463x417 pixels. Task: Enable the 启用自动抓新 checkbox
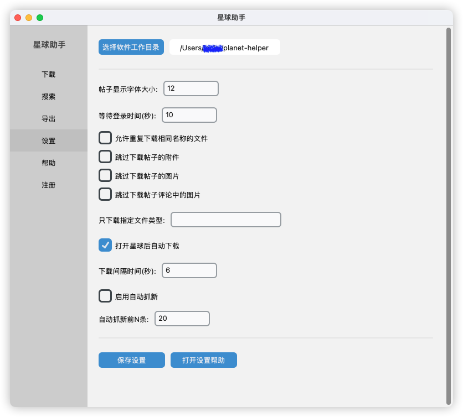pos(105,296)
